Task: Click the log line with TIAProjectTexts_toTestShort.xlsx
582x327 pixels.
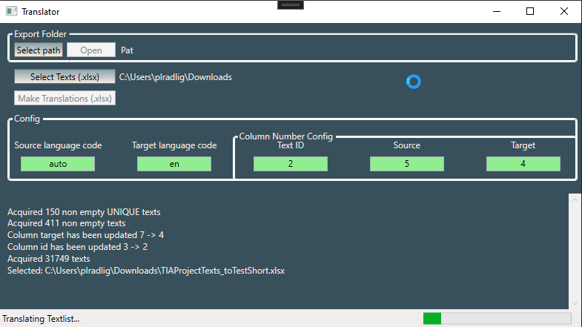Action: (x=146, y=271)
